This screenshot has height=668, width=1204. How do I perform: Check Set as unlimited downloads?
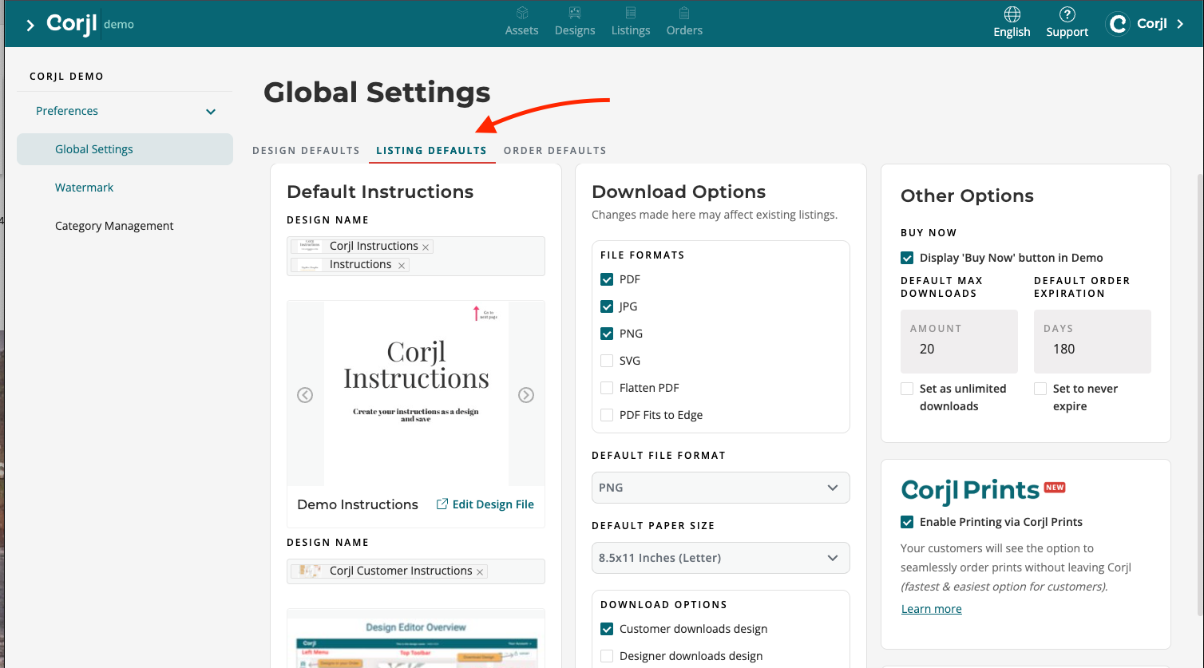tap(907, 389)
